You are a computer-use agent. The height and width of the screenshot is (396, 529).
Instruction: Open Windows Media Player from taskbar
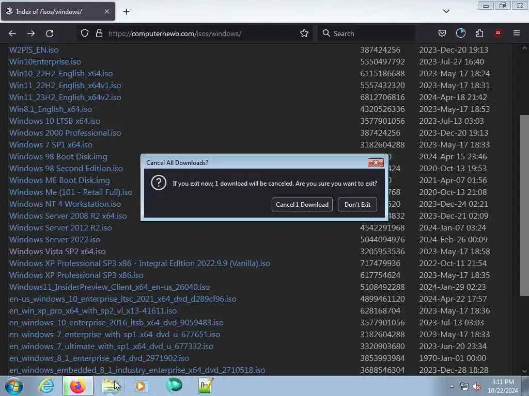[x=141, y=386]
